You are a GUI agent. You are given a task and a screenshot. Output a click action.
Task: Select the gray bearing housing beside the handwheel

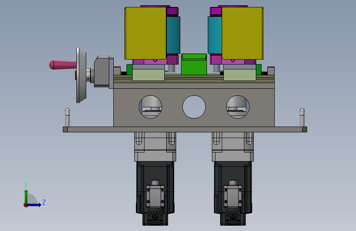pyautogui.click(x=102, y=72)
